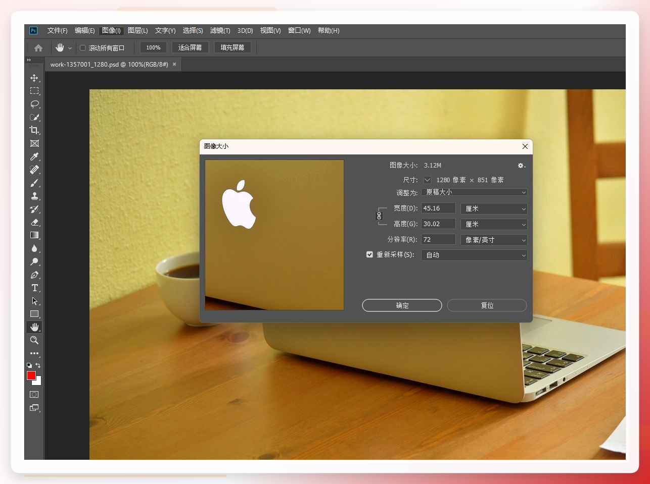This screenshot has height=484, width=650.
Task: Select the Zoom tool
Action: (34, 340)
